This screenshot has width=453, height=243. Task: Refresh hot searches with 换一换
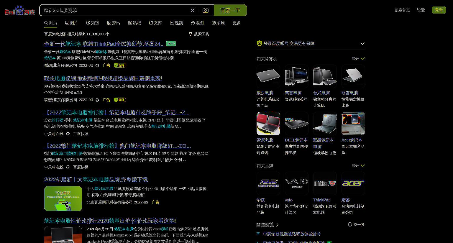click(x=356, y=224)
